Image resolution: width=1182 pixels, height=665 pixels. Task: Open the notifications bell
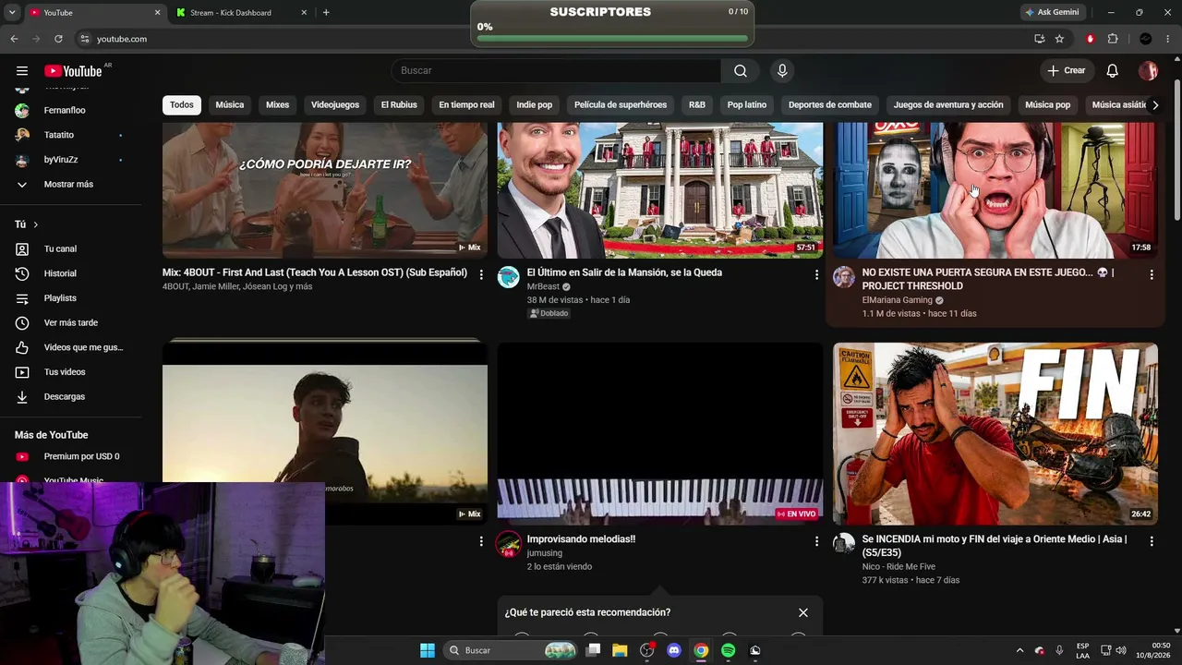[x=1113, y=71]
